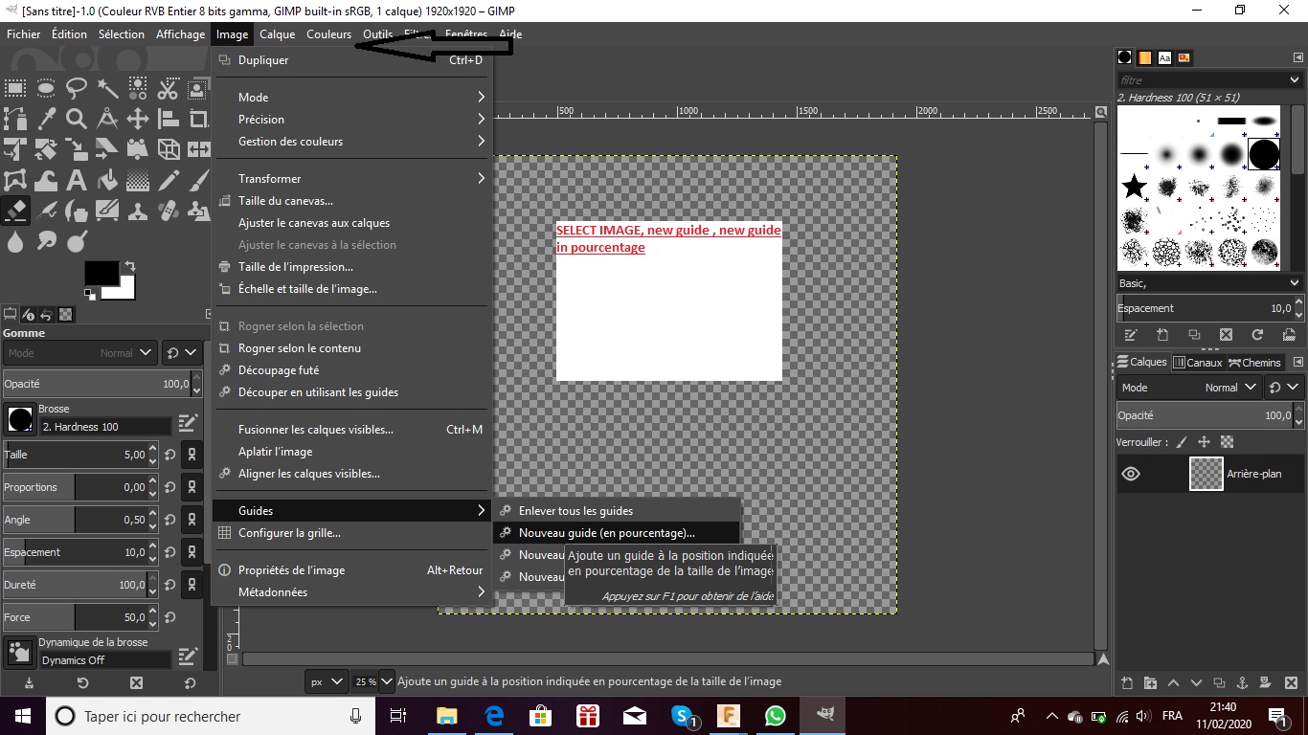Viewport: 1308px width, 735px height.
Task: Select the Measure compass tool
Action: point(107,120)
